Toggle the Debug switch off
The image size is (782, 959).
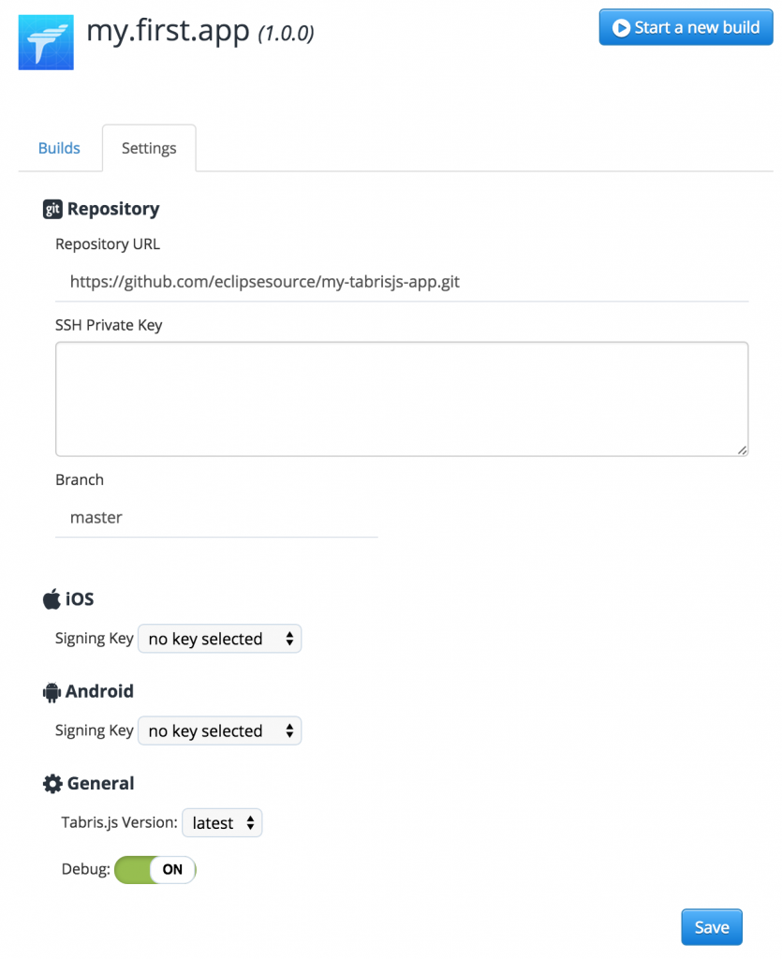pyautogui.click(x=155, y=869)
